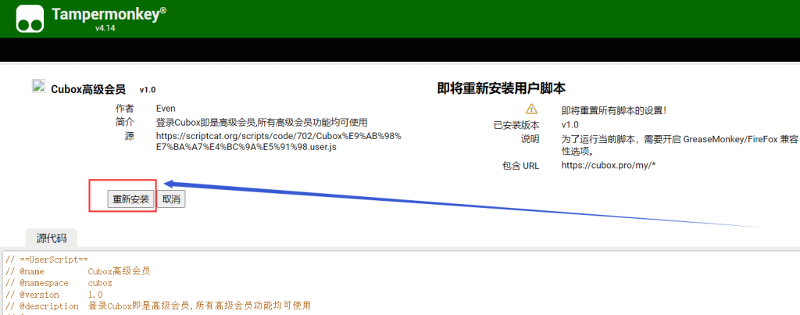Click the source code editor area

click(x=400, y=284)
